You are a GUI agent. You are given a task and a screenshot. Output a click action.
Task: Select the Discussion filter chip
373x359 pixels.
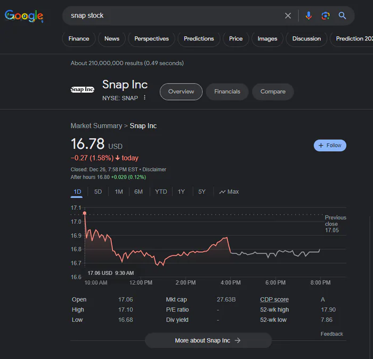pos(306,39)
